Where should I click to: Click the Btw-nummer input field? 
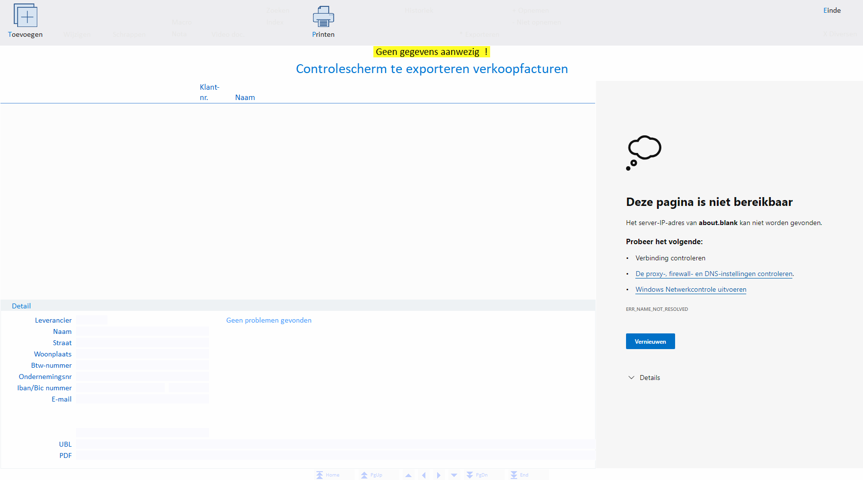pyautogui.click(x=142, y=365)
